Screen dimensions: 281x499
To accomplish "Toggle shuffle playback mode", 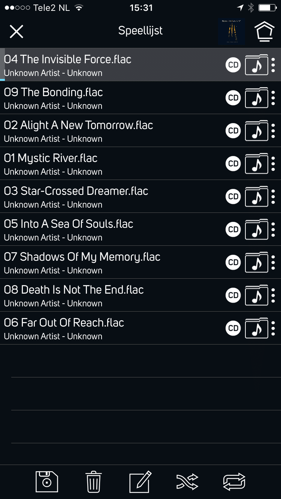I will (x=187, y=481).
